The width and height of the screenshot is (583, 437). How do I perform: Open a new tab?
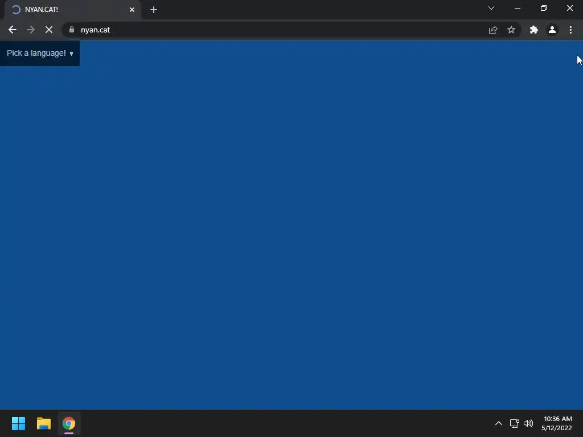pyautogui.click(x=154, y=10)
